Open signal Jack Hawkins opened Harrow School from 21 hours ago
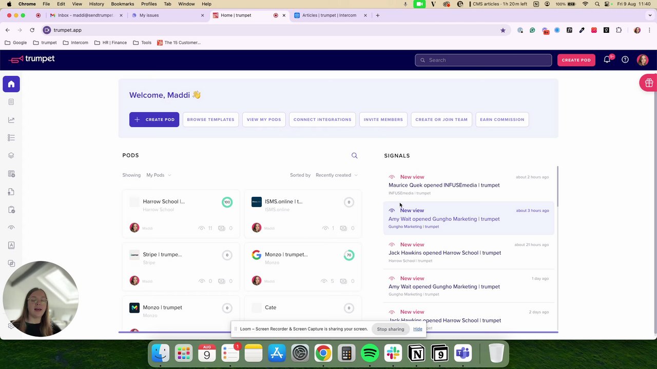Viewport: 657px width, 369px height. 469,253
